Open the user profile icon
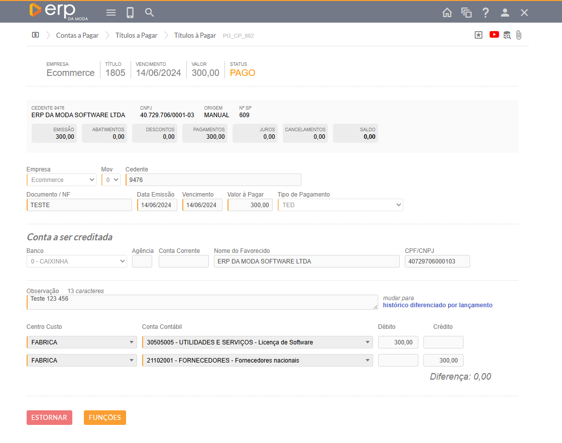The height and width of the screenshot is (443, 562). [505, 13]
